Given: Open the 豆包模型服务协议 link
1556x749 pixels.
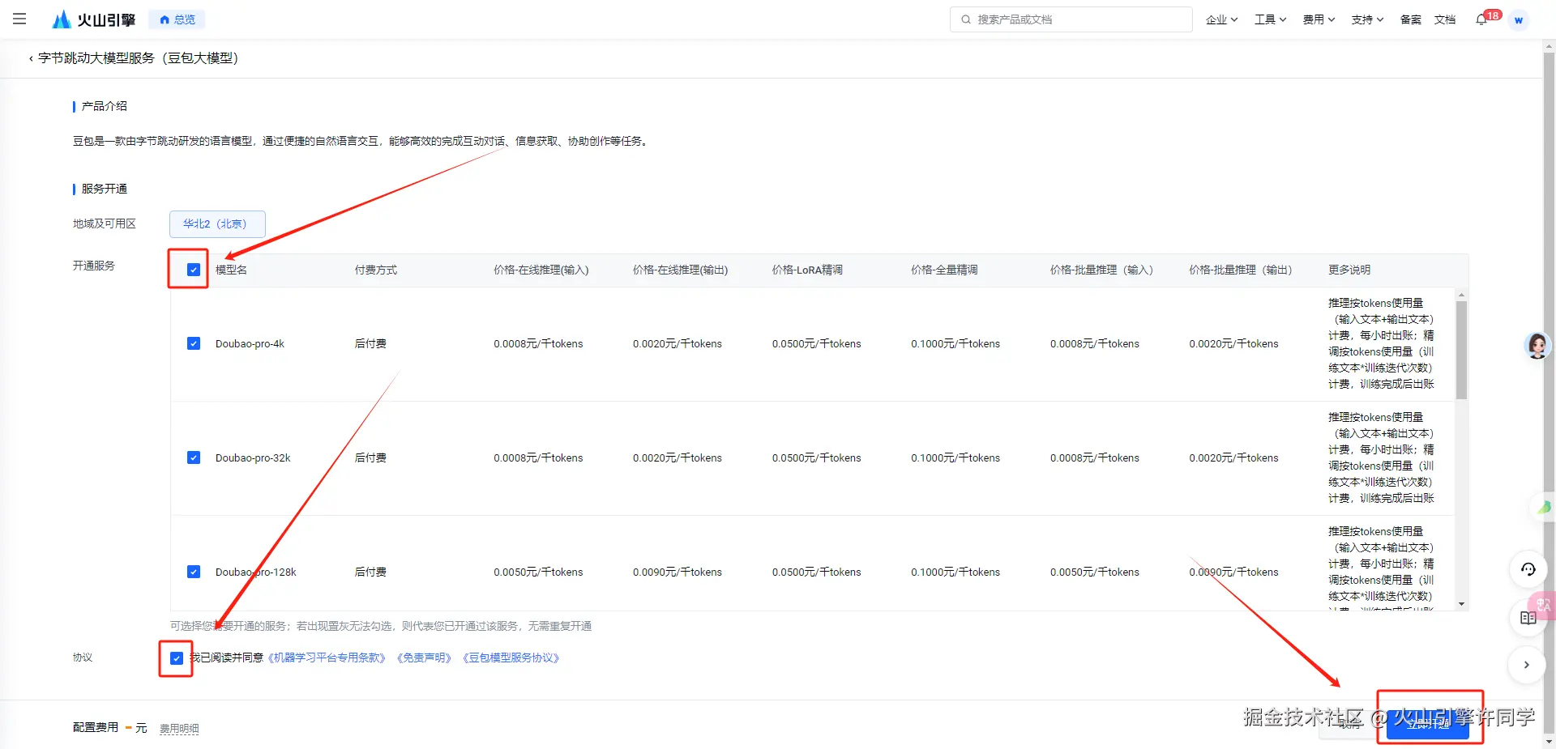Looking at the screenshot, I should point(511,658).
